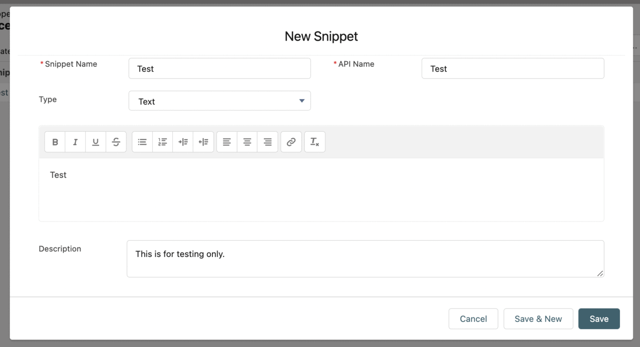Click the Snippet Name input field
Screen dimensions: 640x347
click(220, 68)
